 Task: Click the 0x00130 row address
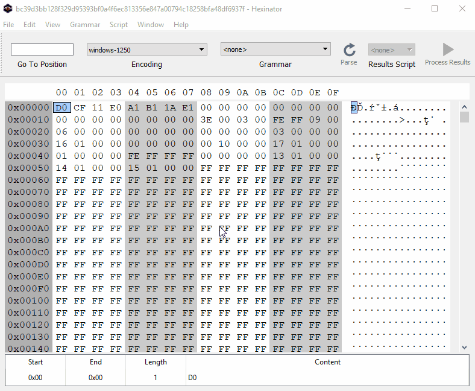tap(28, 337)
